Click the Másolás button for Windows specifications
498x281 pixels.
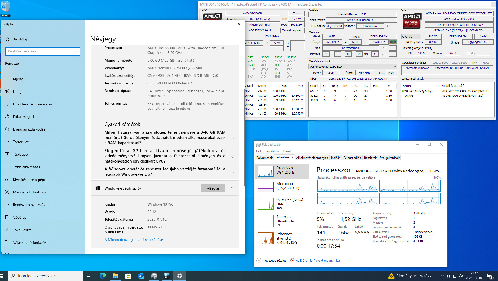213,188
